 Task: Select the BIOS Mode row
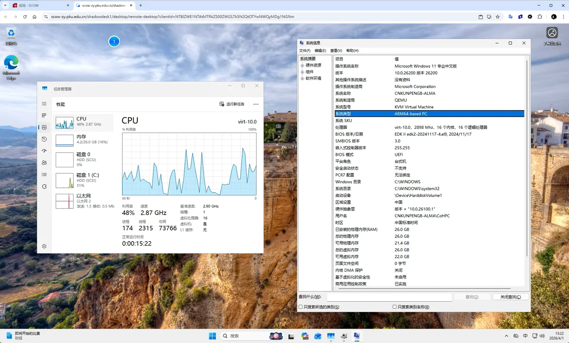[429, 154]
